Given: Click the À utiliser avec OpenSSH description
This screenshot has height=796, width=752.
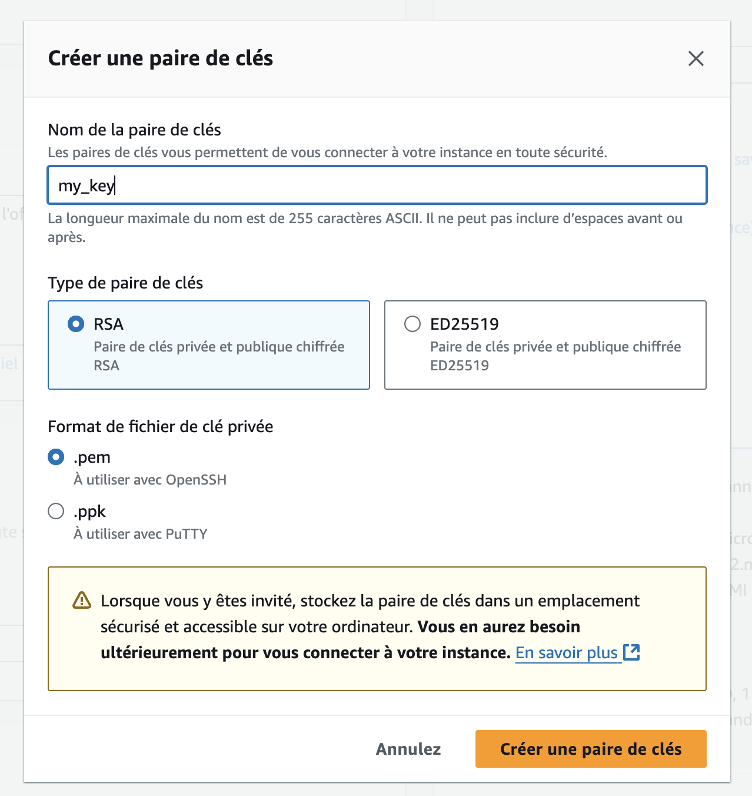Looking at the screenshot, I should pyautogui.click(x=150, y=479).
